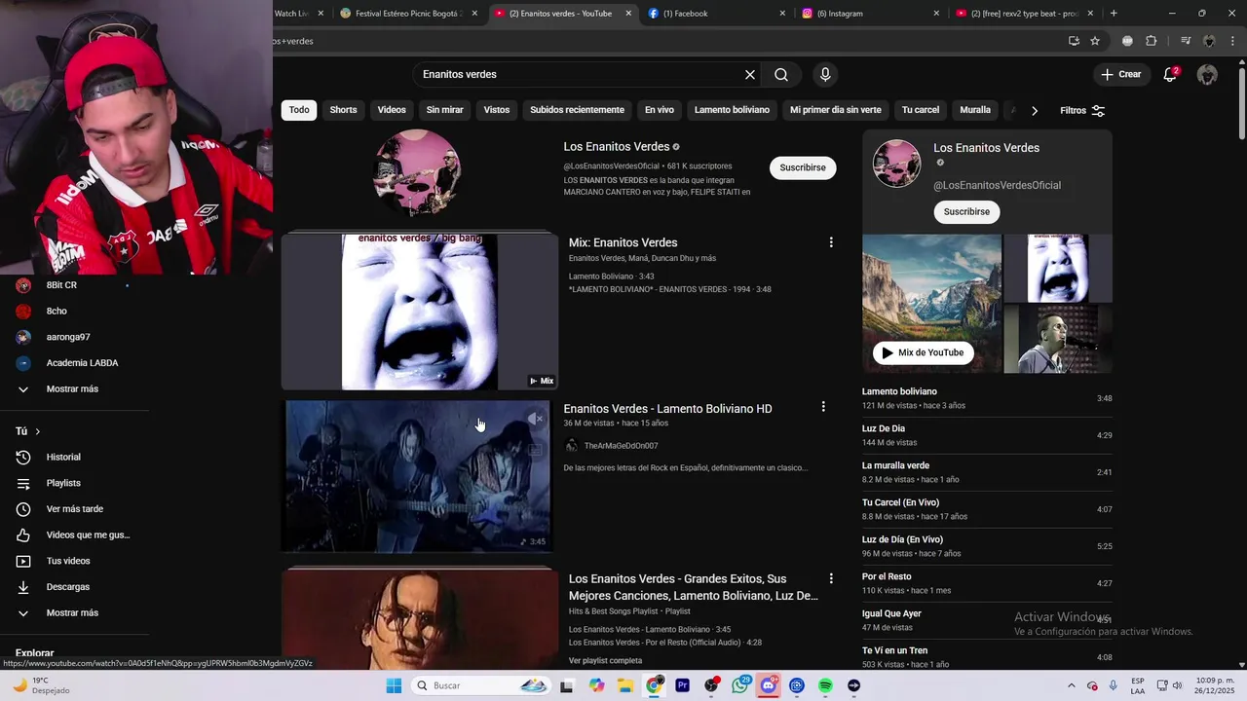Filter results by Videos chip
Screen dimensions: 1247x701
(x=392, y=110)
